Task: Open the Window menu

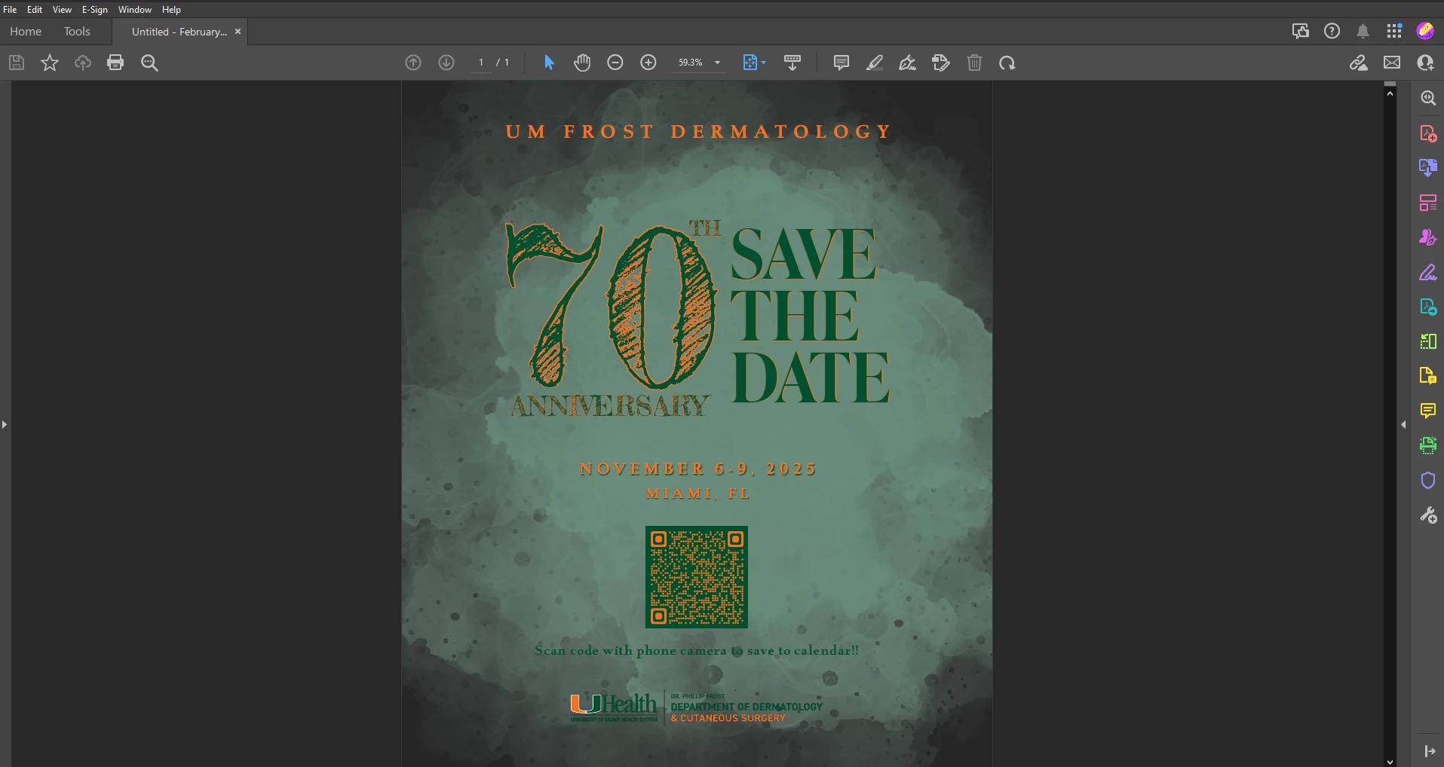Action: (135, 10)
